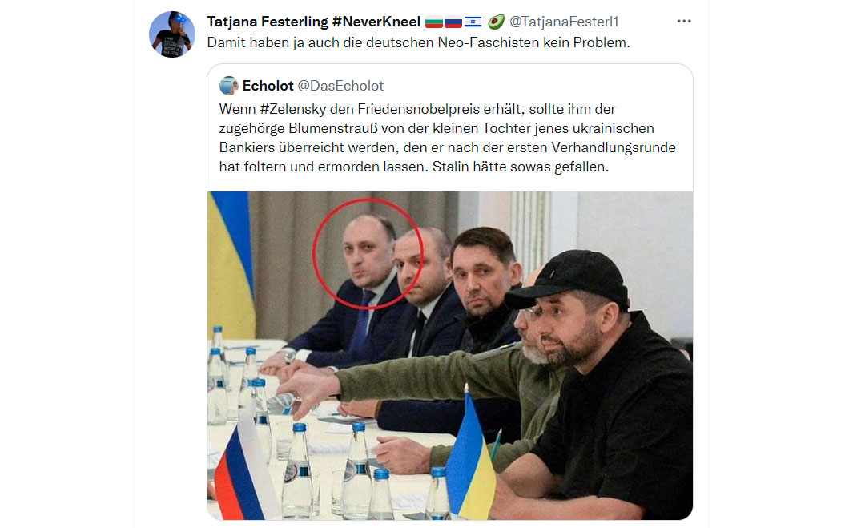Select the Israel flag emoji in name
Screen dimensions: 841x528
(473, 22)
